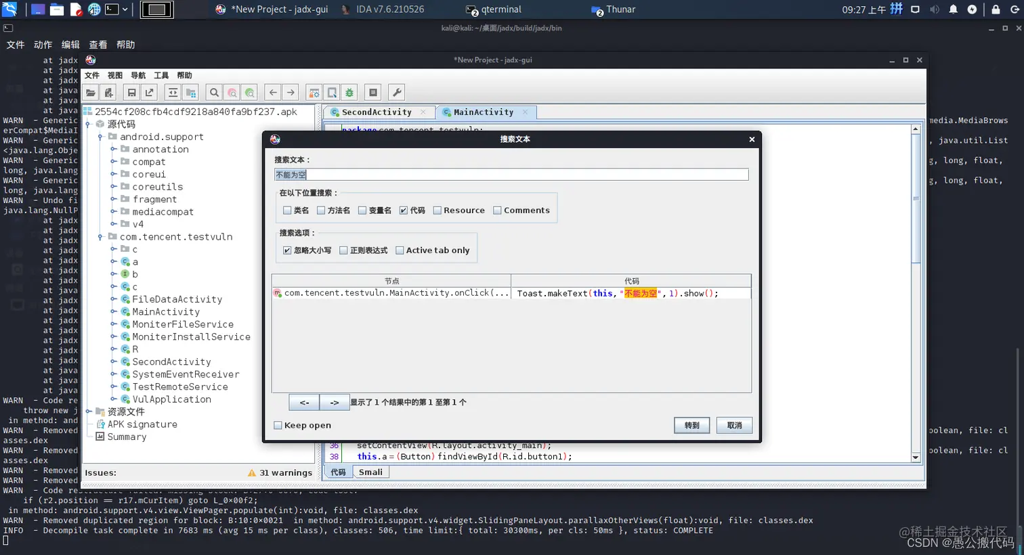The height and width of the screenshot is (555, 1024).
Task: Toggle sync with editor toolbar icon
Action: tap(173, 93)
